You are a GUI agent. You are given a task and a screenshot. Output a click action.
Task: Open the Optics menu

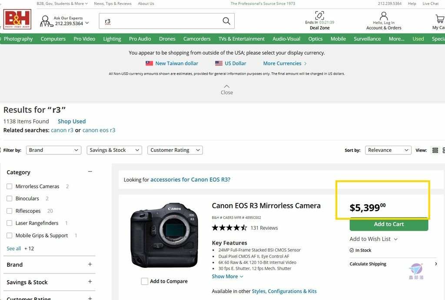[315, 39]
